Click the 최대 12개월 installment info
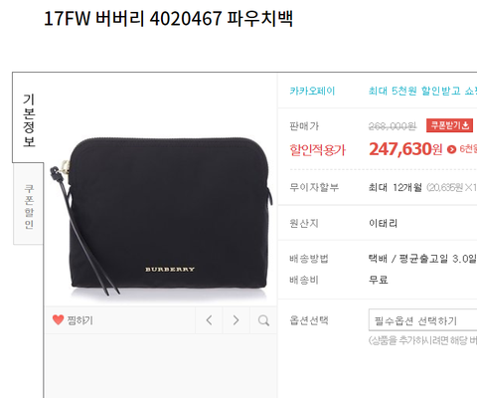Viewport: 477px width, 398px height. (x=396, y=187)
